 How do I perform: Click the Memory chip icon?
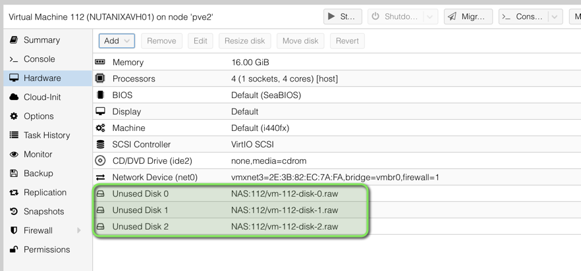(100, 62)
